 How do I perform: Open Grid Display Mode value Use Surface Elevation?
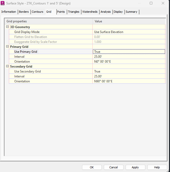(129, 32)
